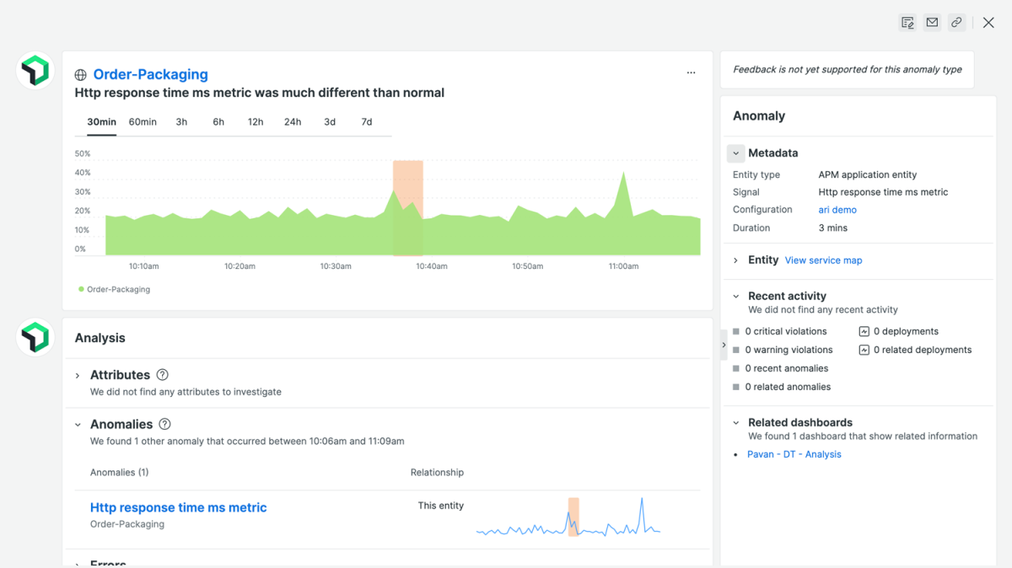Switch to the 60min time range tab
Viewport: 1012px width, 568px height.
[x=143, y=122]
